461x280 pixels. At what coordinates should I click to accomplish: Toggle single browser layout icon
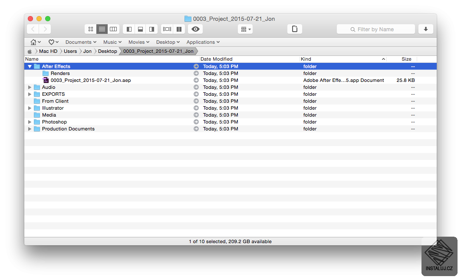point(167,29)
